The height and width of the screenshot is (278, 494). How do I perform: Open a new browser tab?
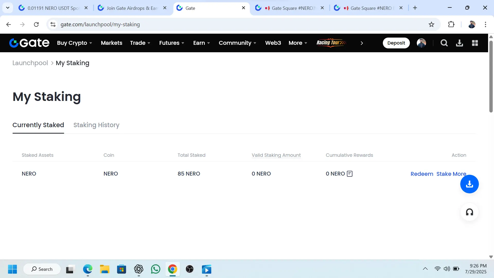click(x=415, y=8)
